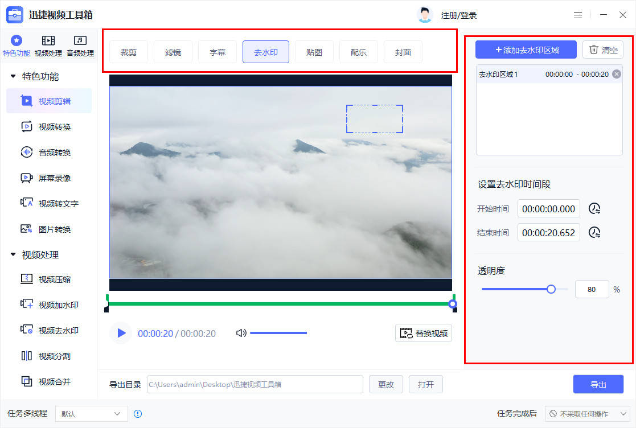This screenshot has height=428, width=636.
Task: Switch to the 裁剪 crop tab
Action: point(128,51)
